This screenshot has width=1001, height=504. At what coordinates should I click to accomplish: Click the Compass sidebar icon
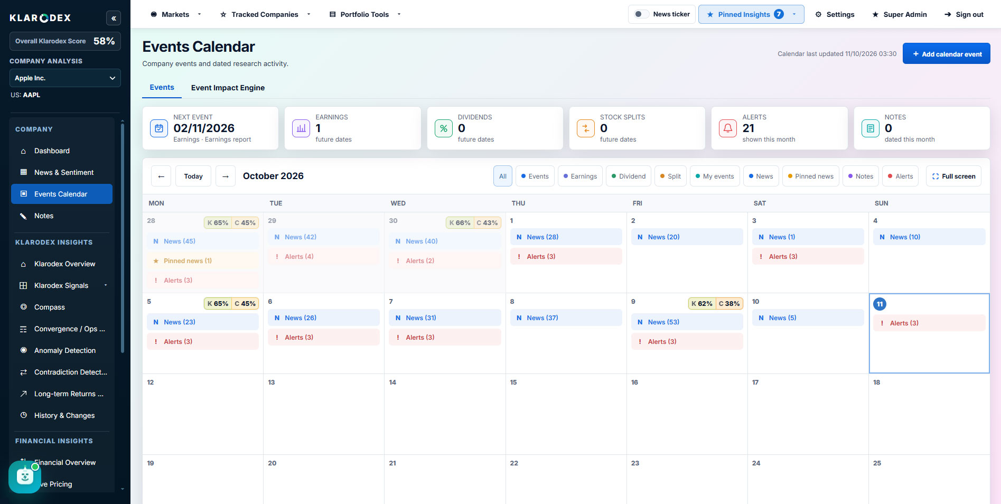[23, 307]
